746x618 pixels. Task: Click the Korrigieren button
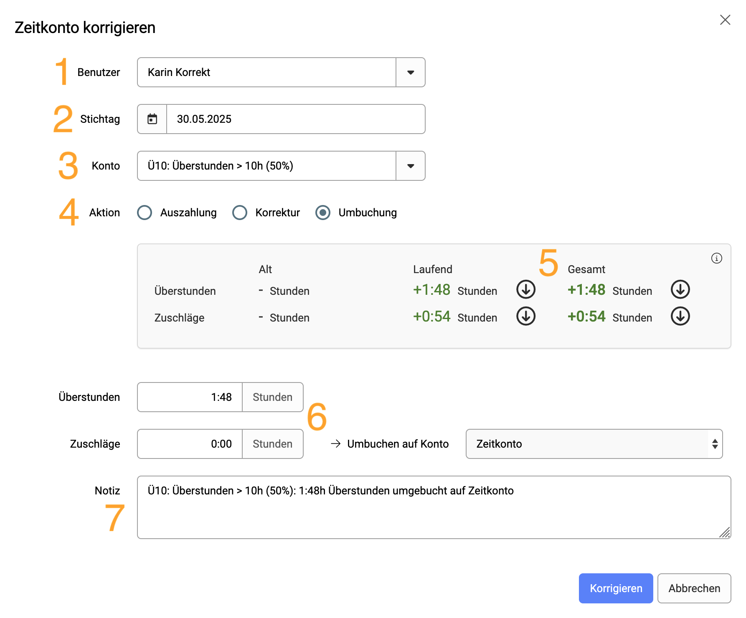(x=616, y=588)
